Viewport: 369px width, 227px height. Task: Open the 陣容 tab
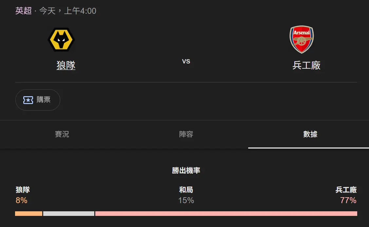186,134
